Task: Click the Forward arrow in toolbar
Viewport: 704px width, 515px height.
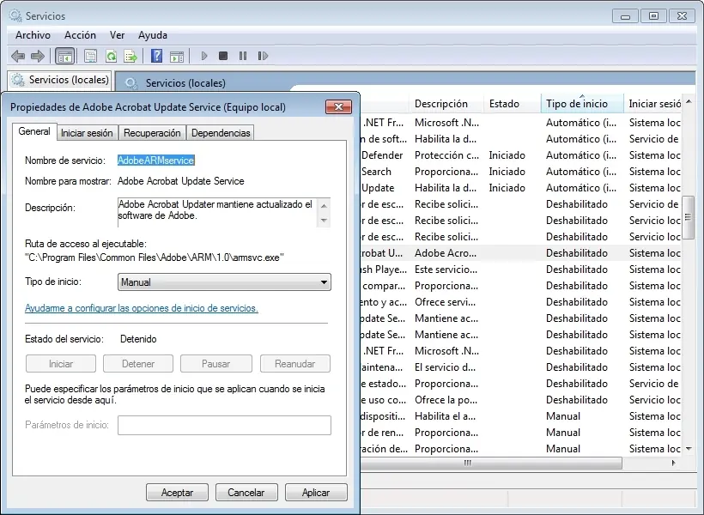Action: pyautogui.click(x=38, y=56)
